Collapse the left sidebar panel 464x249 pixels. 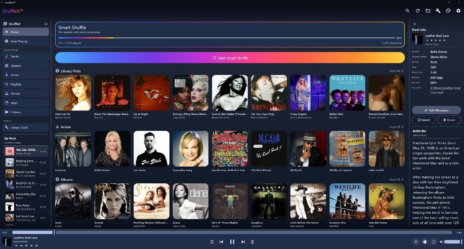pos(46,24)
